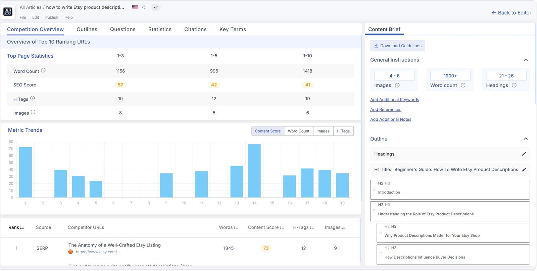
Task: Click the Word count 1900+ value field
Action: [450, 76]
